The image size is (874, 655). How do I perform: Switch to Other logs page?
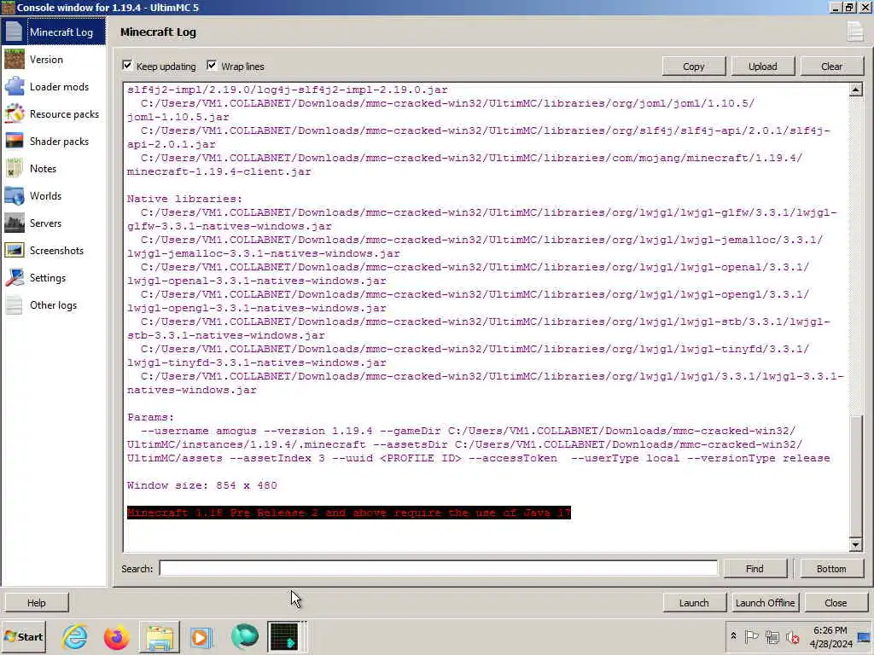[54, 304]
